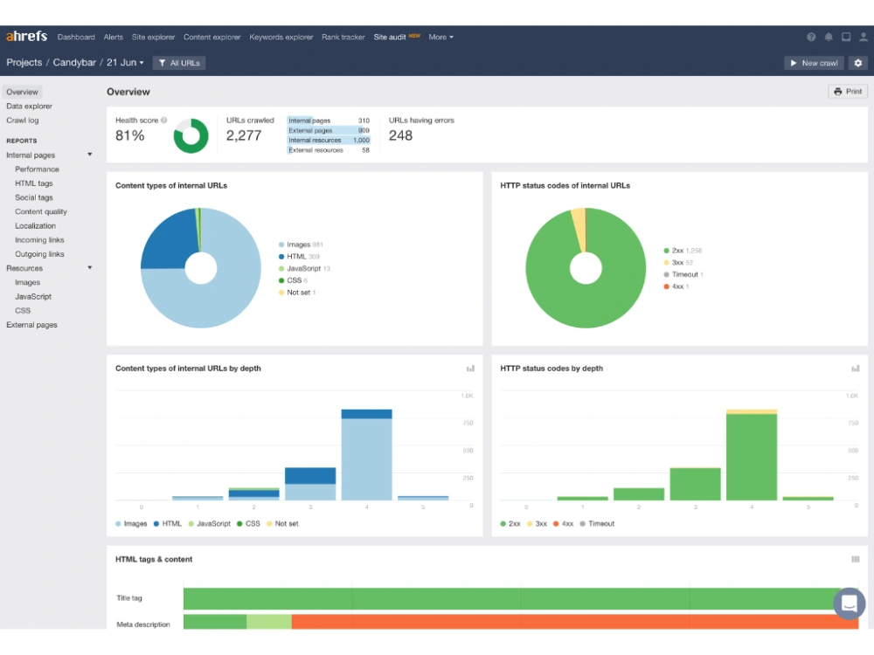874x655 pixels.
Task: Open Rank tracker
Action: tap(343, 37)
